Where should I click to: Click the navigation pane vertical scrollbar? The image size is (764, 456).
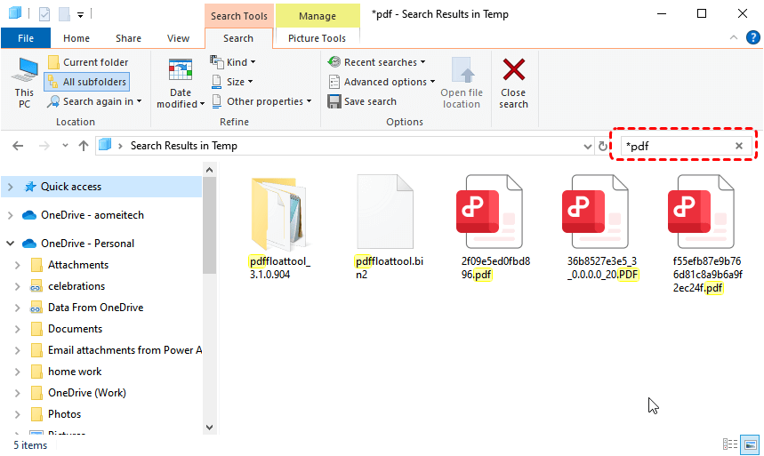coord(210,231)
